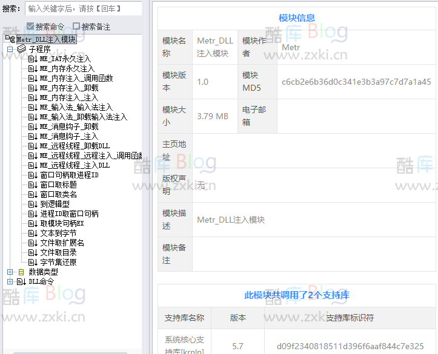This screenshot has height=354, width=438.
Task: Click the 版本 column header
Action: click(237, 318)
